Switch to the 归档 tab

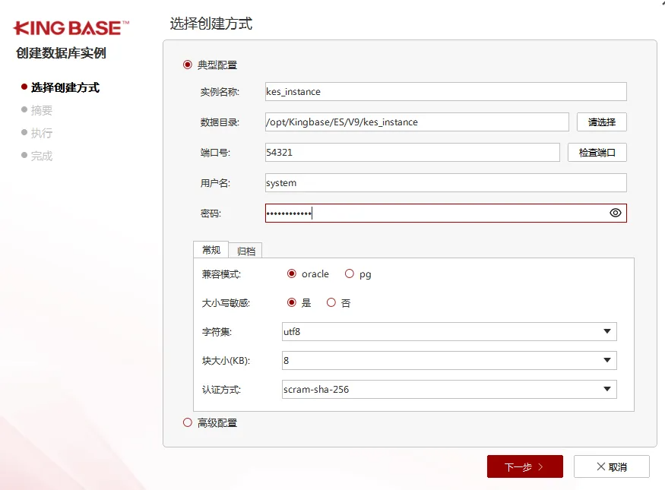[245, 251]
